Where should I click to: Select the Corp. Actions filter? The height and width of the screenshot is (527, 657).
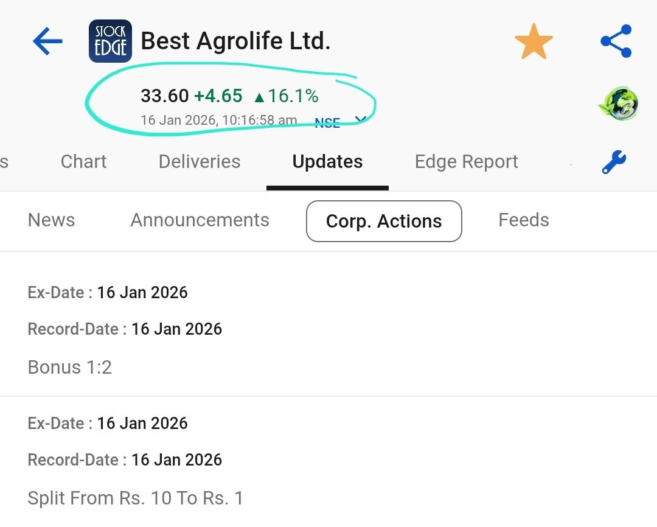pyautogui.click(x=384, y=221)
